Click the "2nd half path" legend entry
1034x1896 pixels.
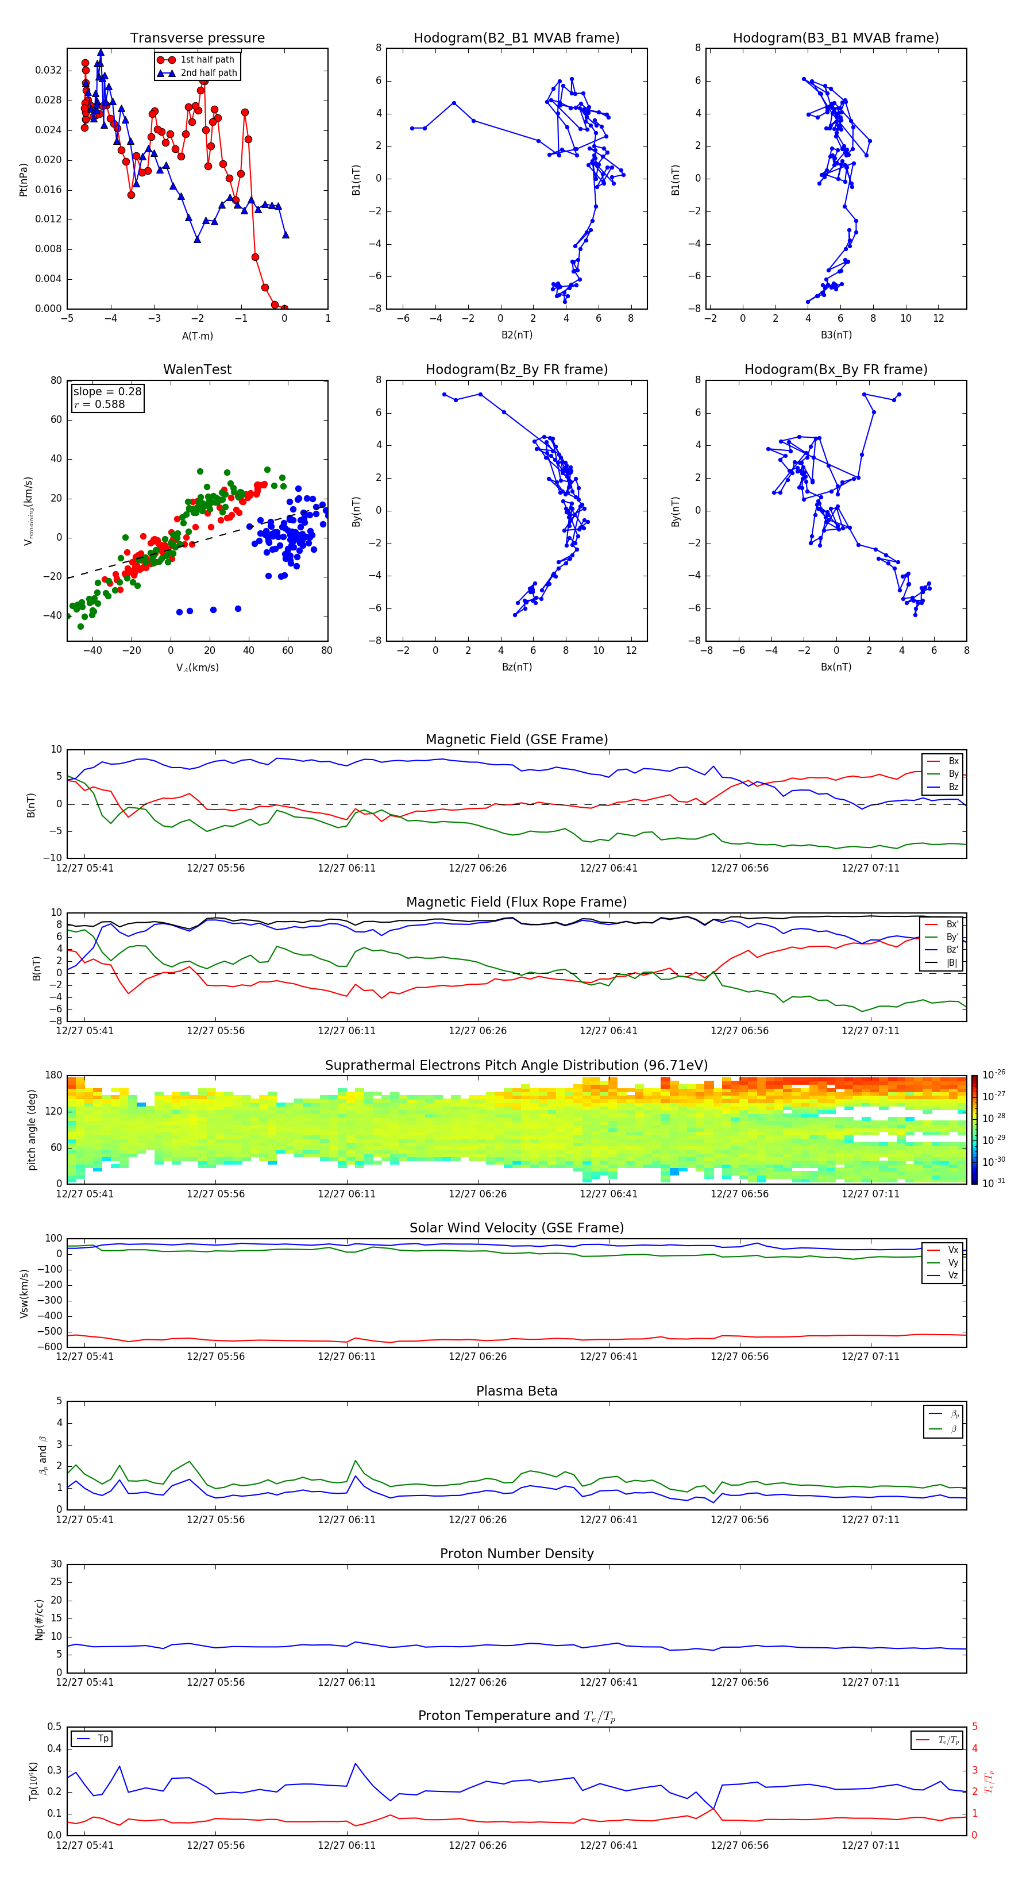point(196,73)
